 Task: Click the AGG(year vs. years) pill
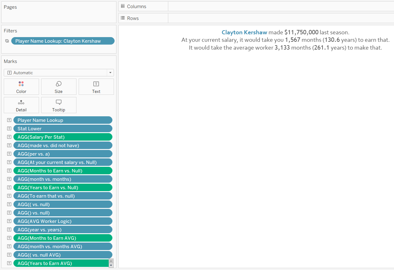point(63,229)
